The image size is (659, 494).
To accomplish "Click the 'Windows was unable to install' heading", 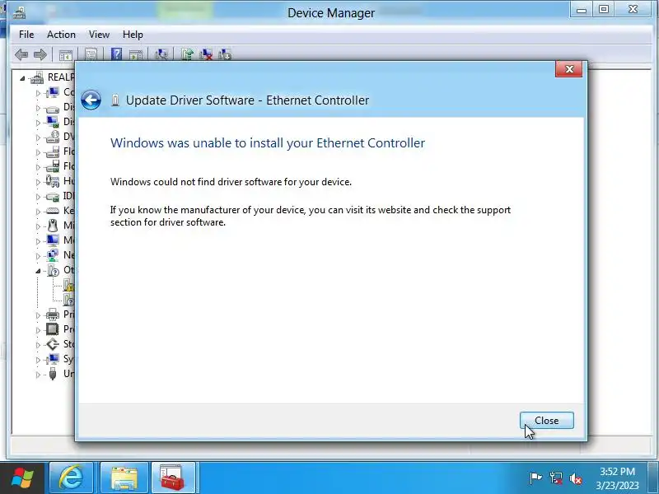I will tap(268, 142).
